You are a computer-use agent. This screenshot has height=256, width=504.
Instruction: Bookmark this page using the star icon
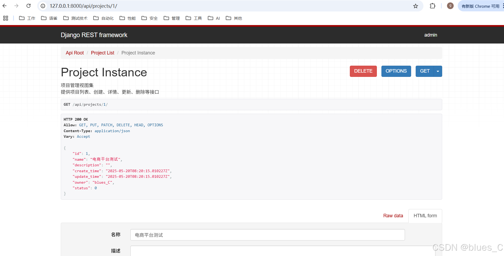(415, 6)
